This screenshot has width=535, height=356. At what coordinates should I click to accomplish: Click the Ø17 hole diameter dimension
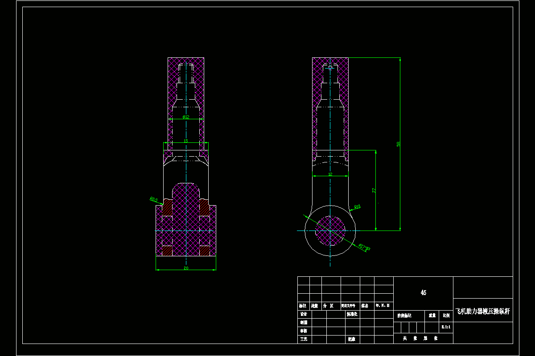(364, 247)
